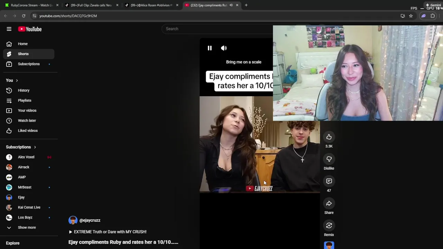The height and width of the screenshot is (249, 443).
Task: Focus the YouTube Search field
Action: tap(218, 29)
